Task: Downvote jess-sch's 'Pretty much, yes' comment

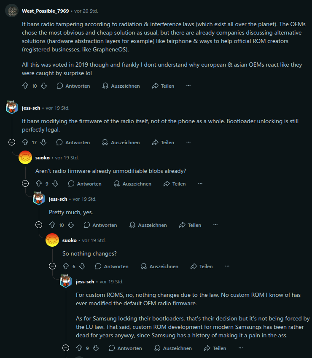Action: tap(71, 225)
